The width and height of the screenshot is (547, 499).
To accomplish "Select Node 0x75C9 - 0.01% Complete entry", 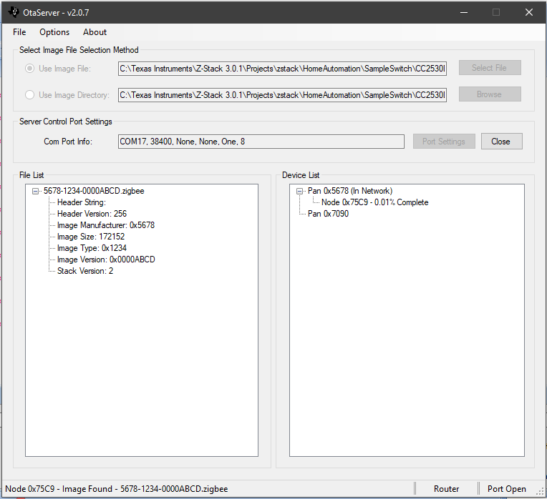I will pos(374,202).
